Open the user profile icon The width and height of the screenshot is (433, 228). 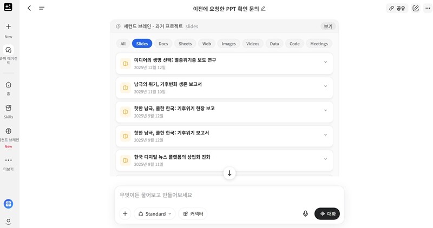pyautogui.click(x=8, y=222)
